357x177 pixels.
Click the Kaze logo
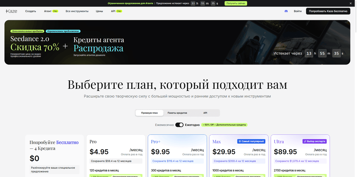pyautogui.click(x=11, y=11)
